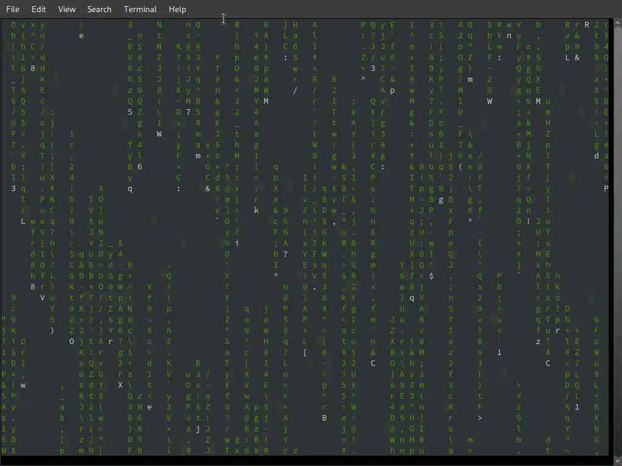This screenshot has width=622, height=466.
Task: Open the Search menu
Action: point(99,9)
